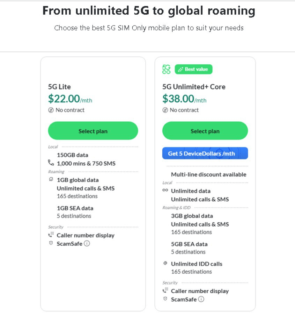
Task: Select the 5G Unlimited+ Core plan
Action: pos(205,131)
